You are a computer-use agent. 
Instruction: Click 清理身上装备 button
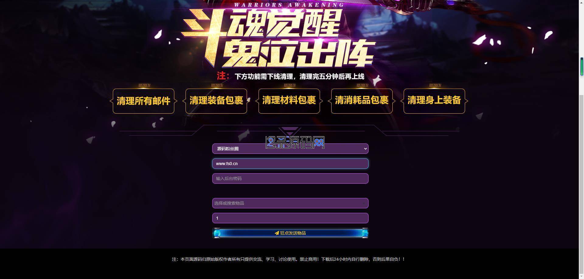click(434, 101)
